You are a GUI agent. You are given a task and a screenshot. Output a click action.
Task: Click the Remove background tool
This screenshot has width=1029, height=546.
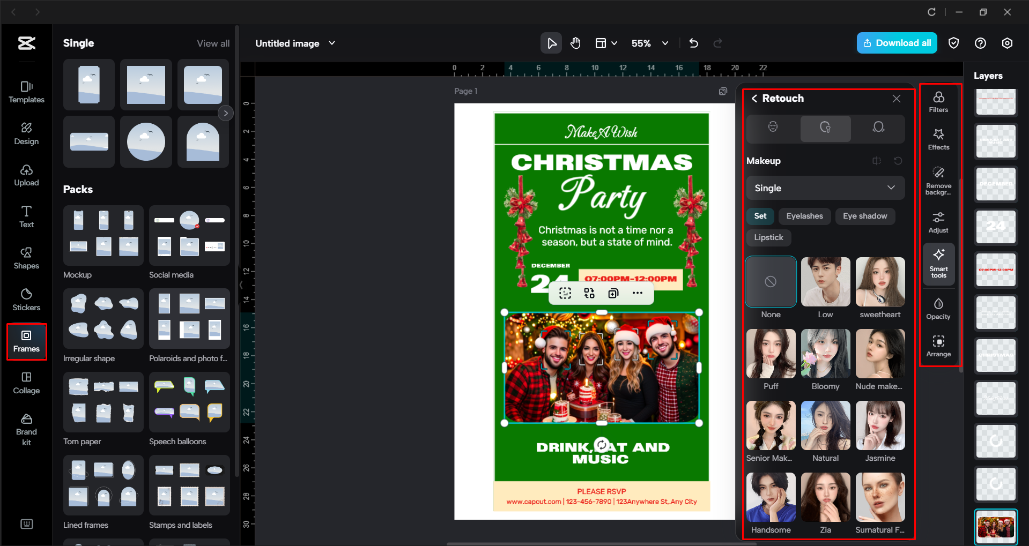[938, 180]
